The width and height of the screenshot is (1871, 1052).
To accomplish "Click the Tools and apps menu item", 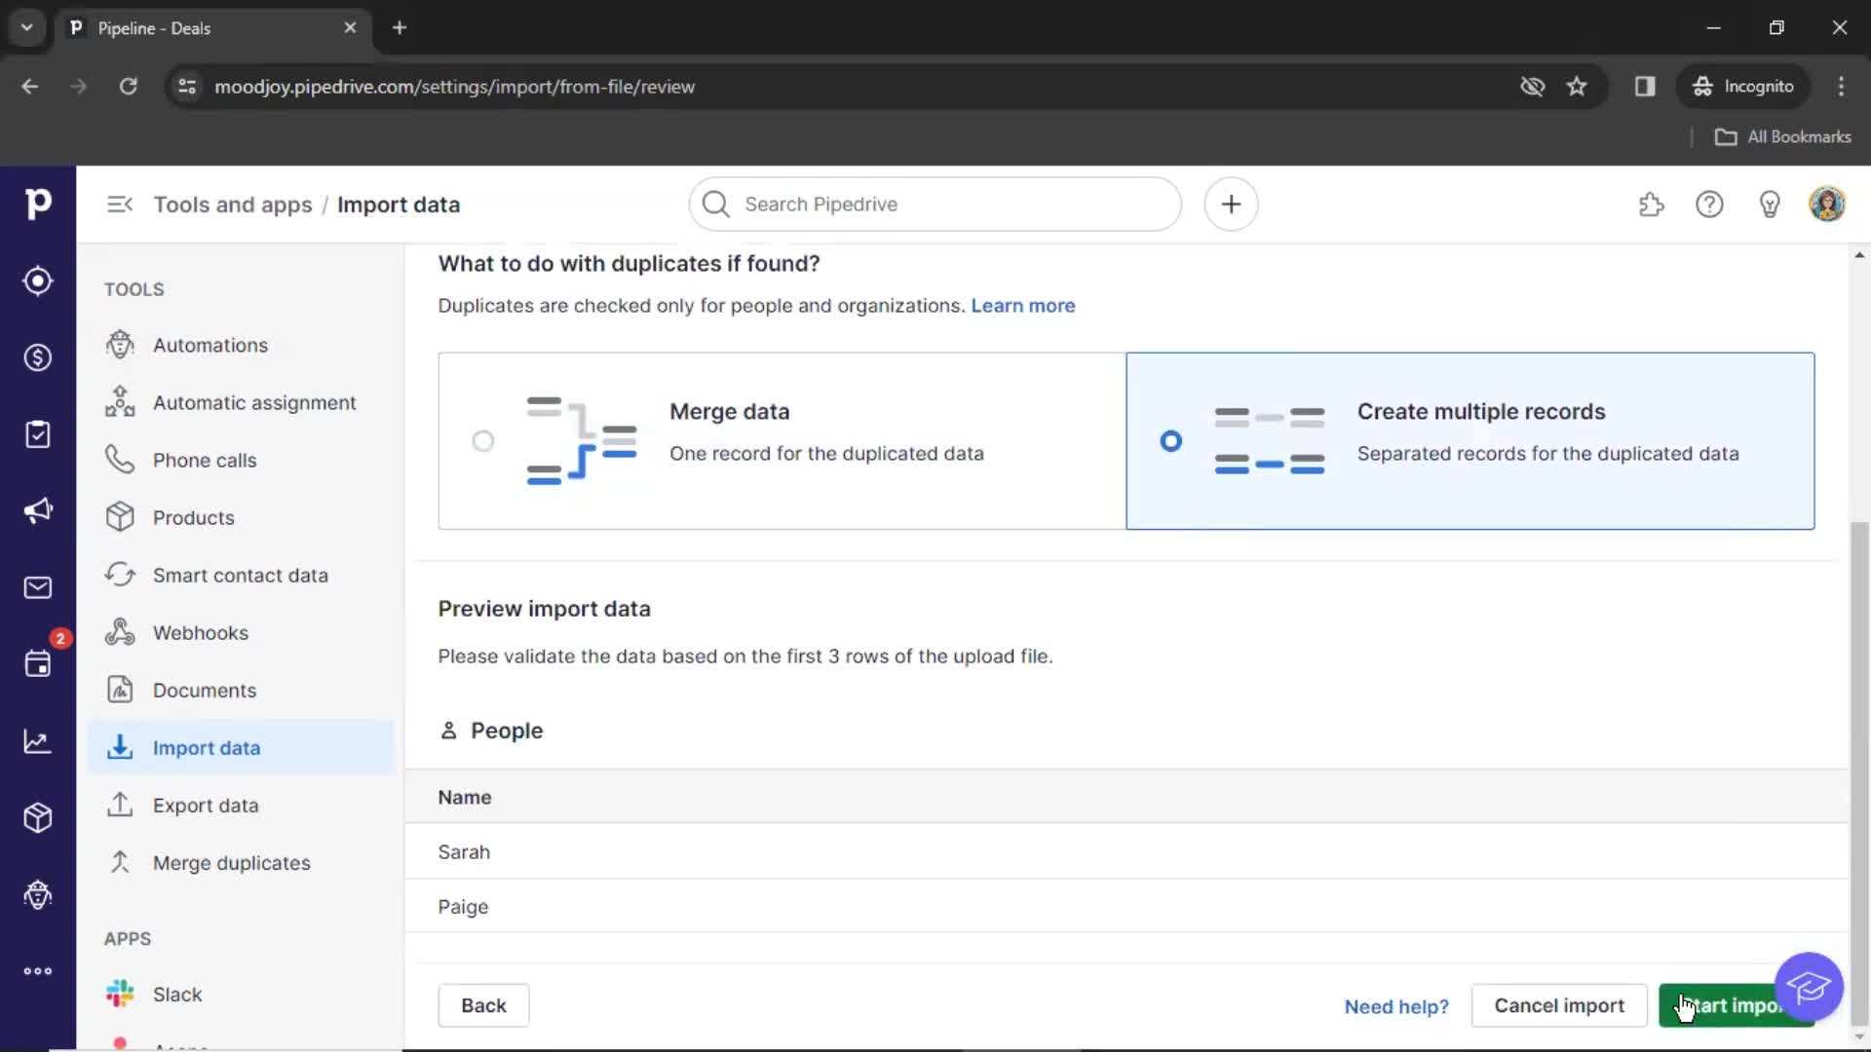I will [x=233, y=205].
